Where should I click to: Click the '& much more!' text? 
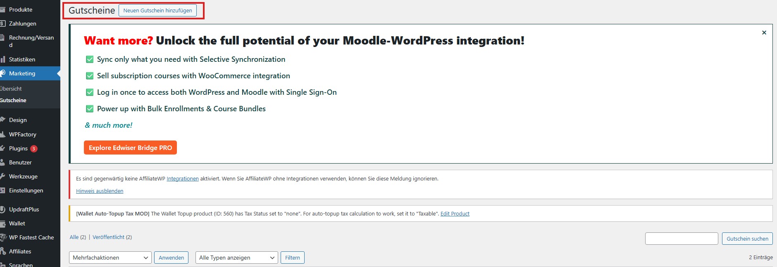coord(109,125)
